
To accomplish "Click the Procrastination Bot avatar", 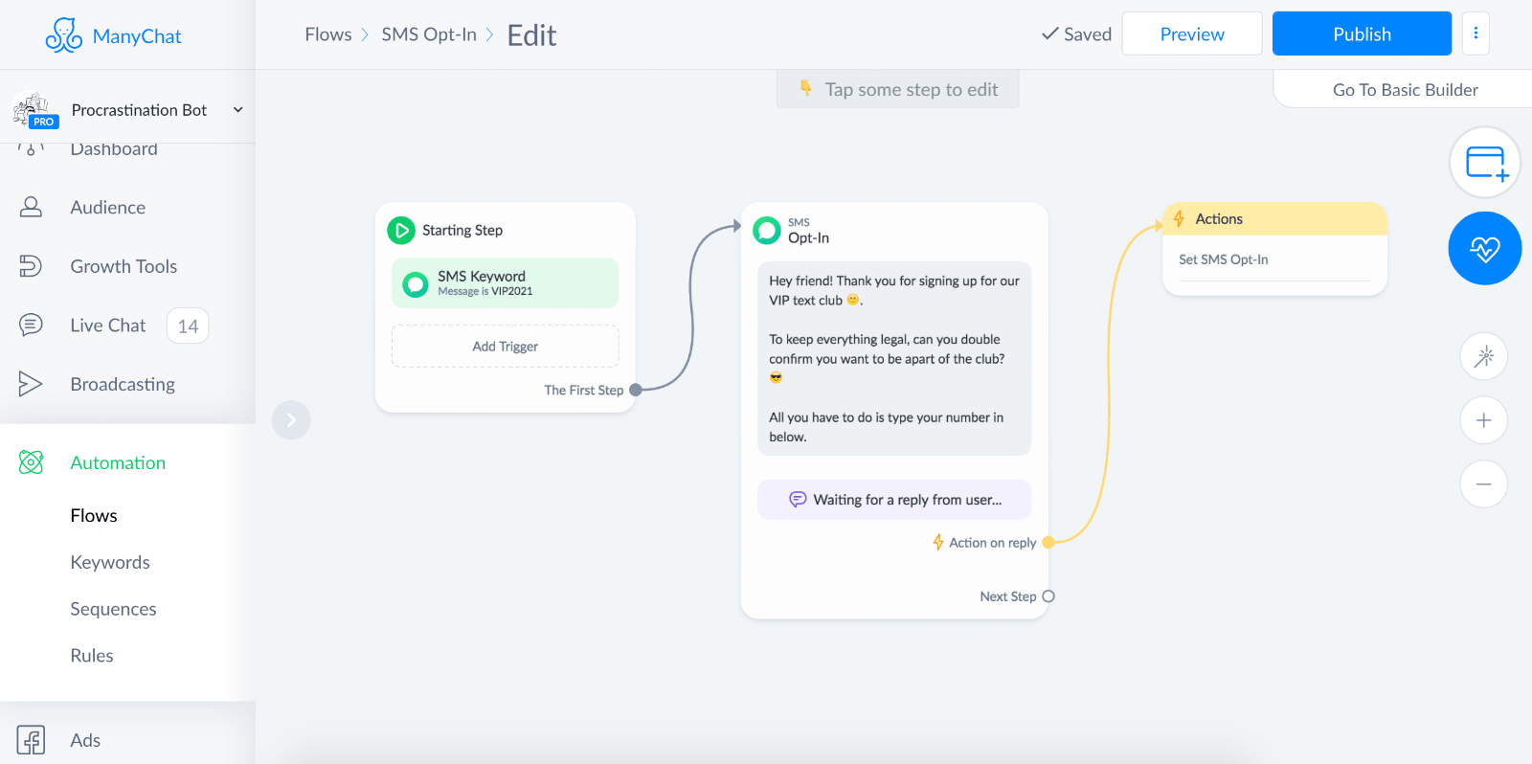I will point(34,110).
